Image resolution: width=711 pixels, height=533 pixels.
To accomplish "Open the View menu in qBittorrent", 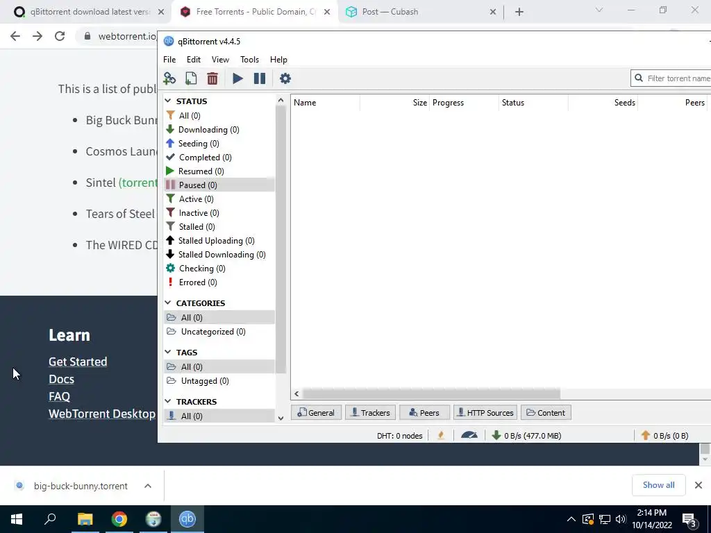I will (220, 60).
